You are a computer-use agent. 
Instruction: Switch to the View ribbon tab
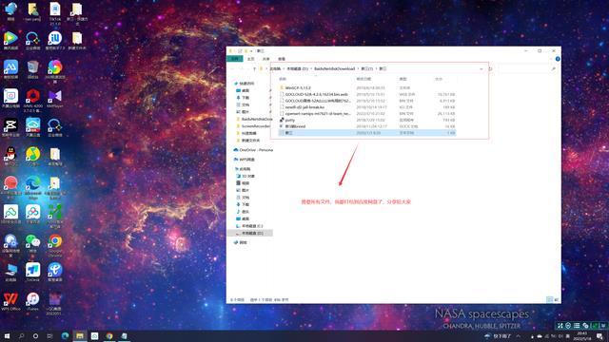(x=282, y=59)
